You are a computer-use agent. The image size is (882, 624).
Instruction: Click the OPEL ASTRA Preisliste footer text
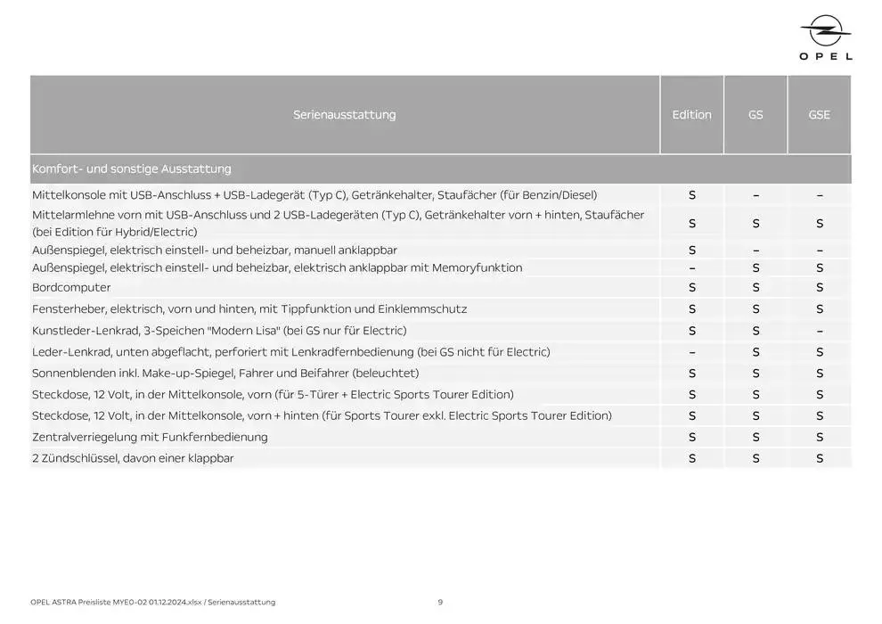[x=152, y=603]
